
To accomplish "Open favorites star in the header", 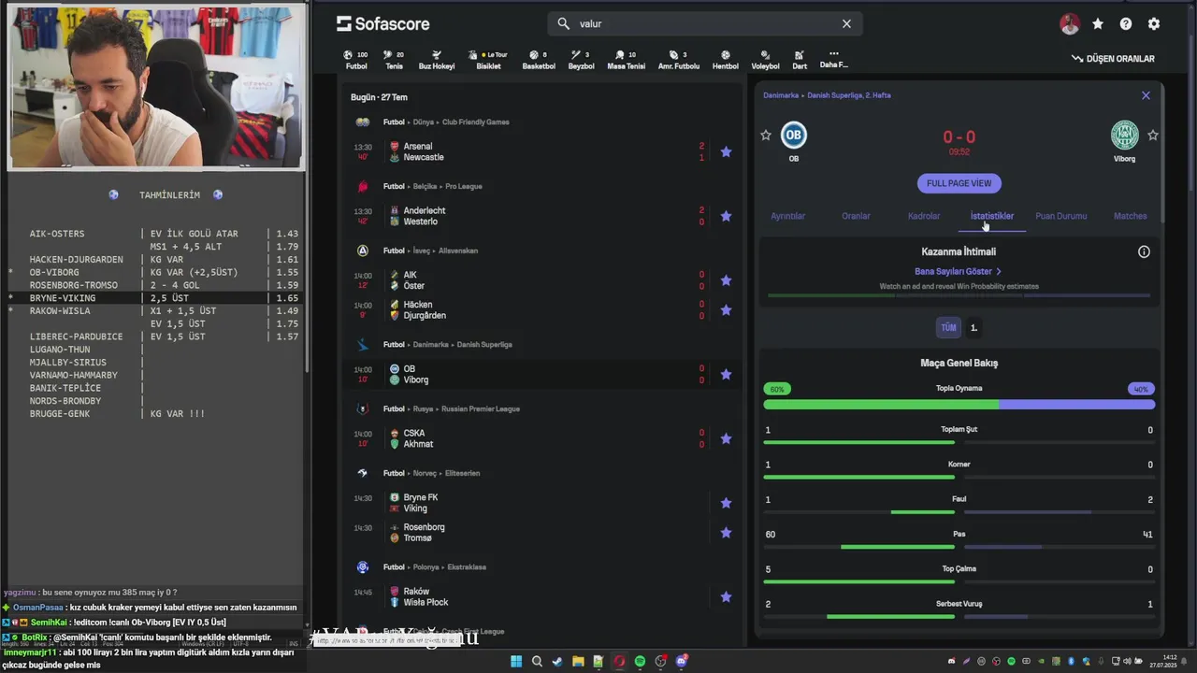I will [x=1098, y=24].
